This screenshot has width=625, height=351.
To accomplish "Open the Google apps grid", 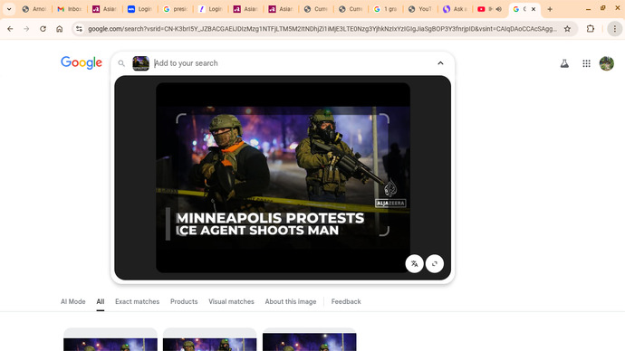I will [586, 63].
